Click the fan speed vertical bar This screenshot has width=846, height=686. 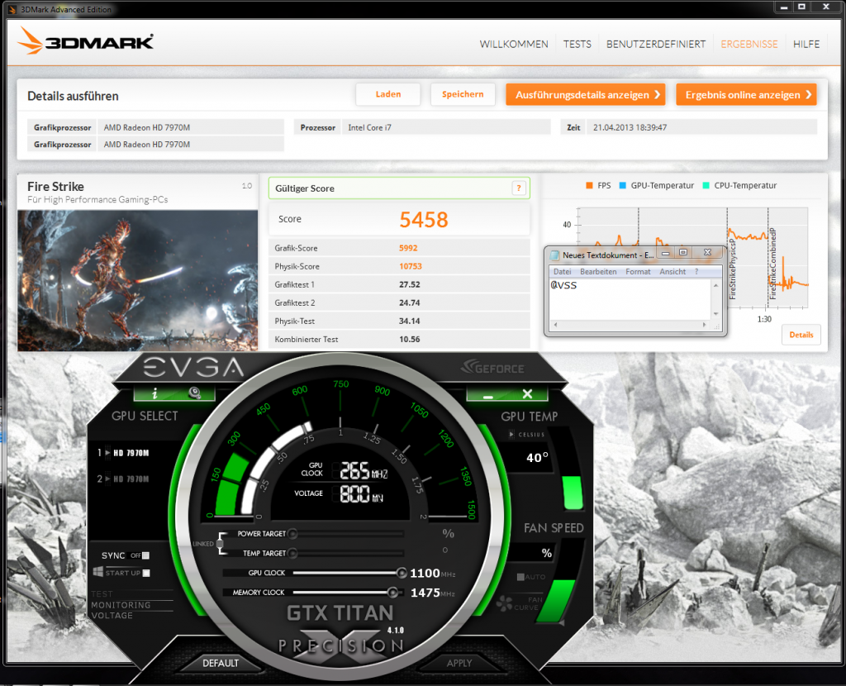[x=556, y=600]
